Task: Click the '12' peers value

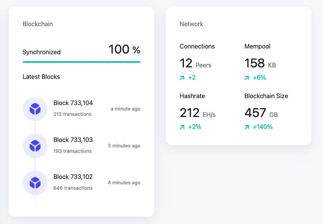Action: [186, 63]
